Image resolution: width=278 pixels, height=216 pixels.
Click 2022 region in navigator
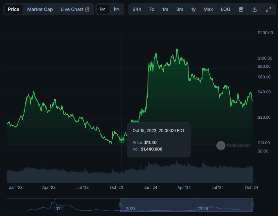(58, 209)
